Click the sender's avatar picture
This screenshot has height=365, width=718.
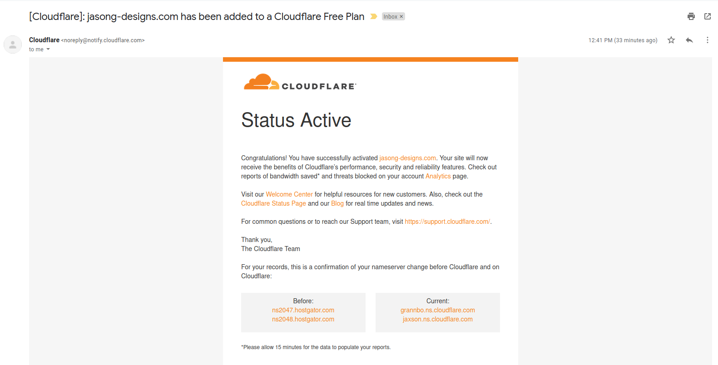pos(13,44)
